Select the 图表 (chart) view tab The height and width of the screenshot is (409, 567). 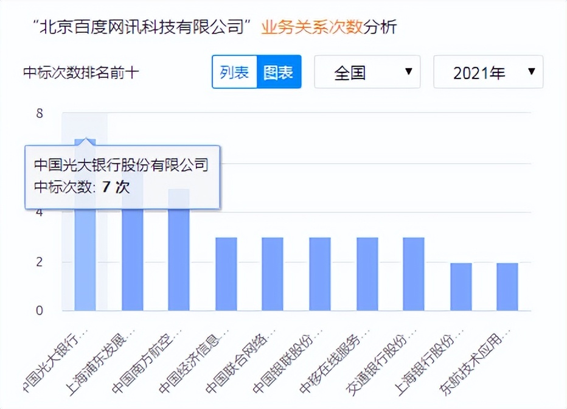279,71
